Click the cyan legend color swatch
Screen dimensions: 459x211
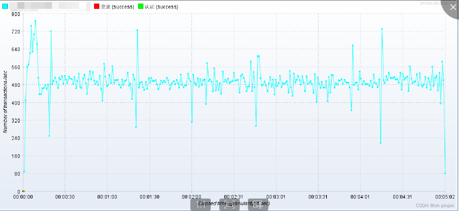pyautogui.click(x=5, y=6)
